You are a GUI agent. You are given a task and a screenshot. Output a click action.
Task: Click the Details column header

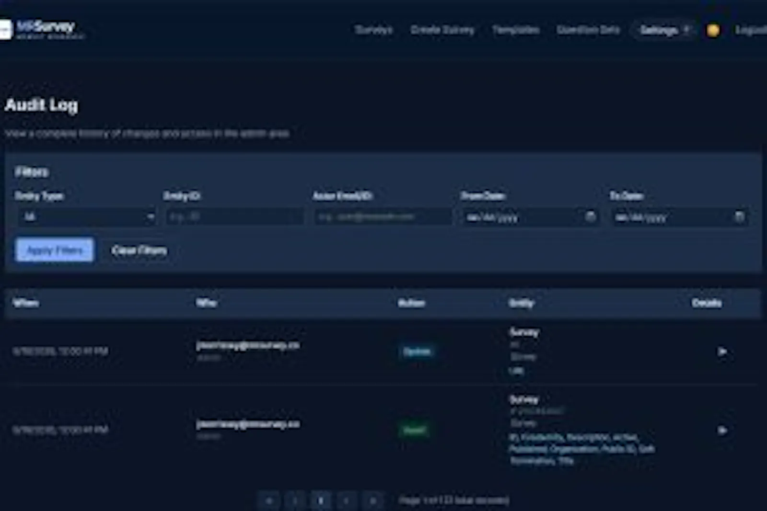coord(707,303)
